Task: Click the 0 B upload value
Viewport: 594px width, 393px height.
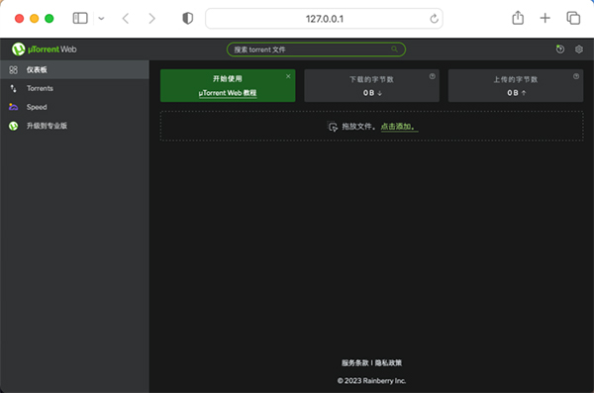Action: coord(513,93)
